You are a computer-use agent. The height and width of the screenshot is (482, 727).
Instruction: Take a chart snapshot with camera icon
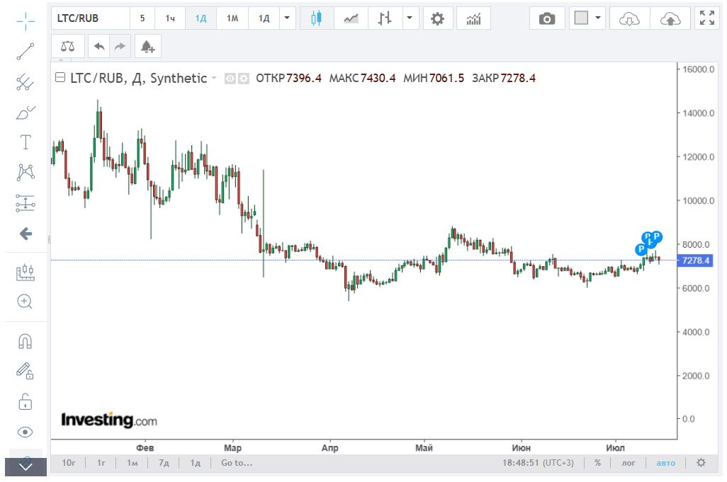tap(547, 18)
